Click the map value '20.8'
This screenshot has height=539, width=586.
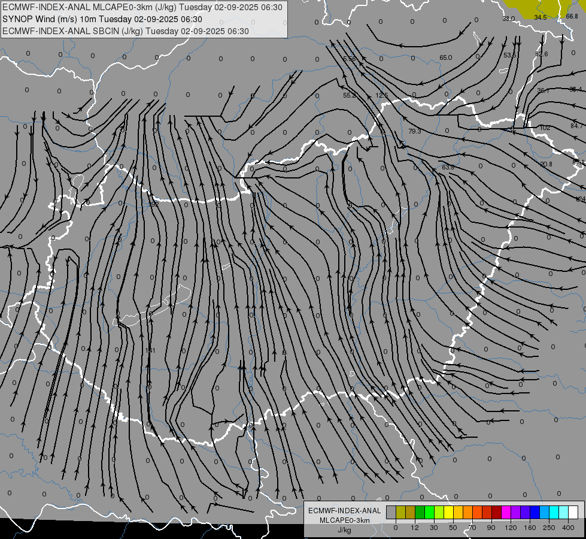pos(546,164)
